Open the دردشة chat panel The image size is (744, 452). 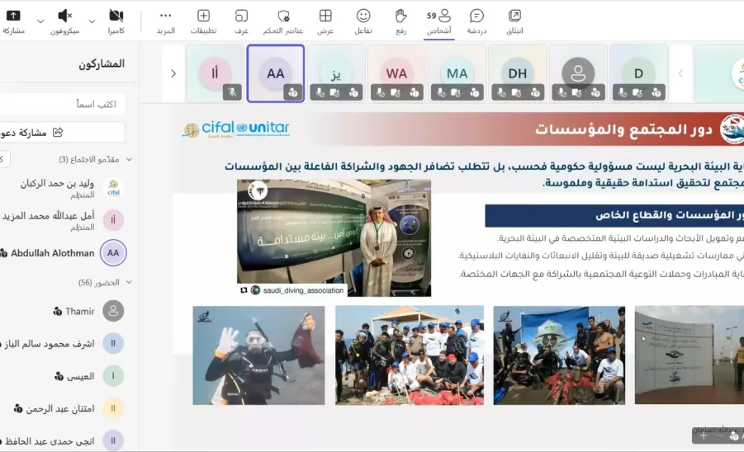pyautogui.click(x=476, y=21)
